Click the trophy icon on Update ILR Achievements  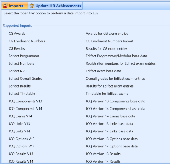[x=32, y=6]
